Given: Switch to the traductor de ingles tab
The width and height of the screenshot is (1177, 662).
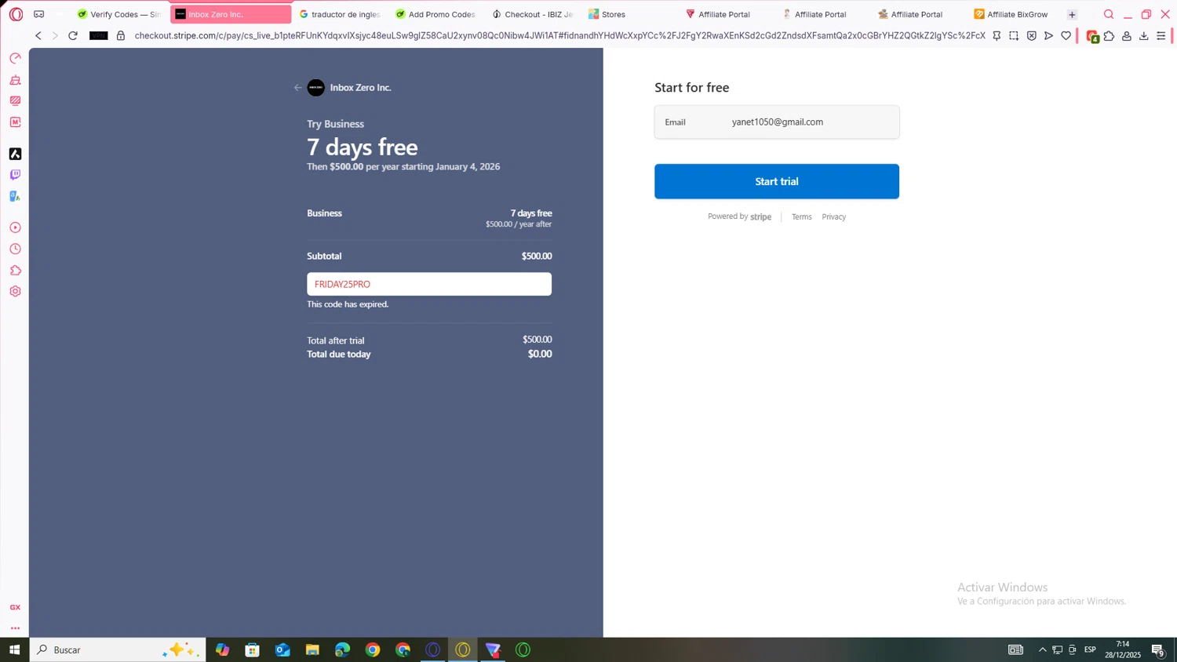Looking at the screenshot, I should click(339, 14).
